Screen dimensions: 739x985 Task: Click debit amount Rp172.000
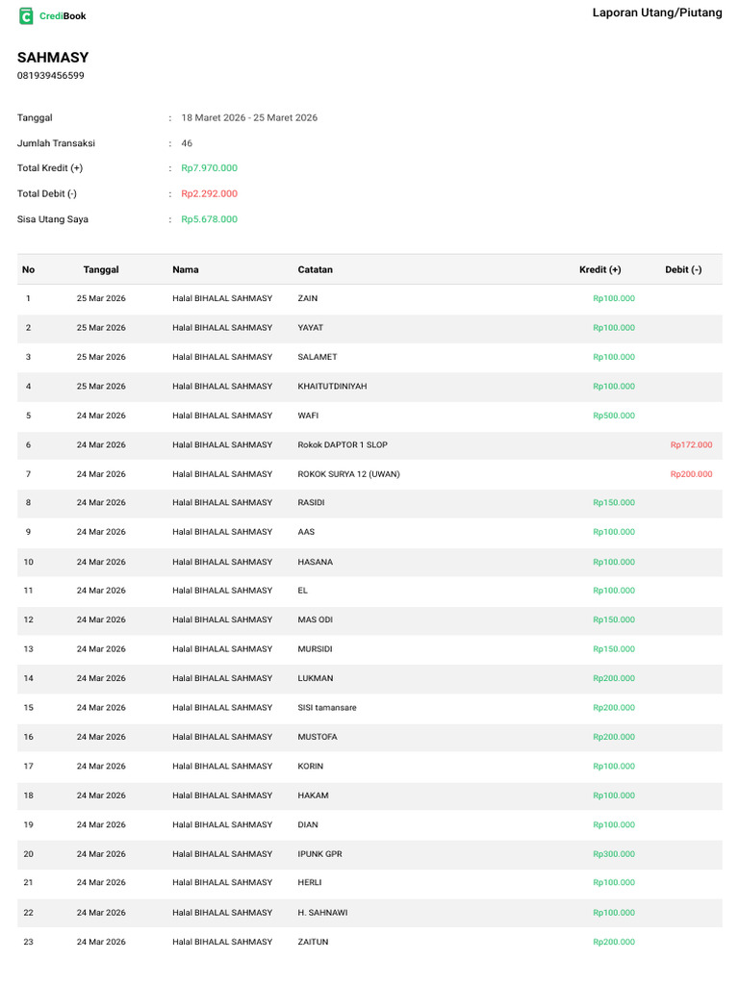(691, 444)
